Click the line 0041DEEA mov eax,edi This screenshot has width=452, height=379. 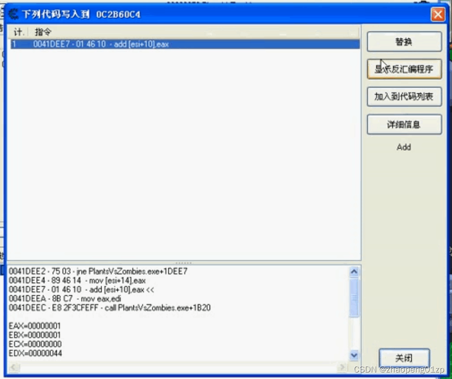65,299
